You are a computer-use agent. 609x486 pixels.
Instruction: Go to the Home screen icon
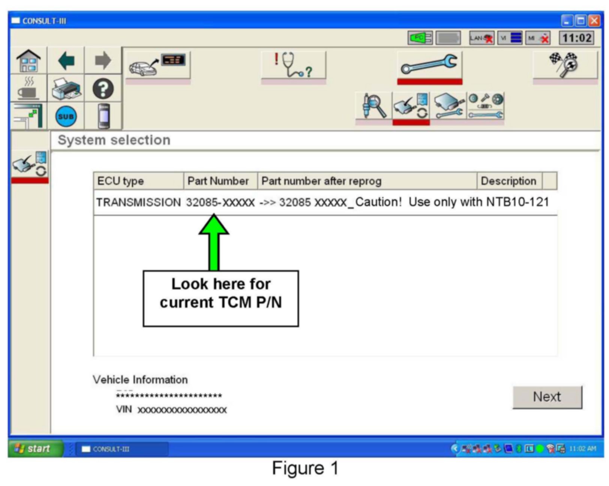pos(28,60)
